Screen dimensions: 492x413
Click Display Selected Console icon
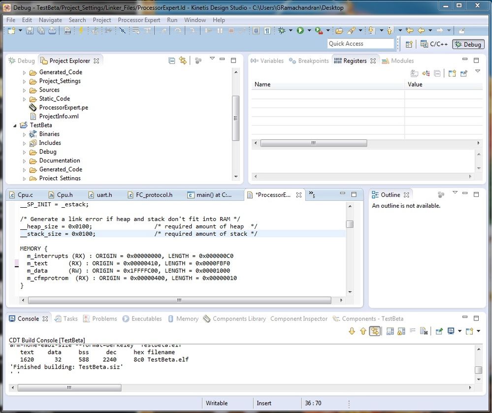[451, 331]
